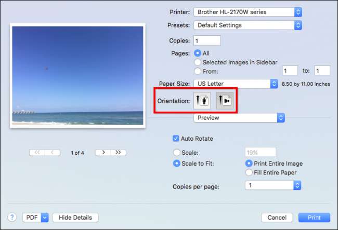The image size is (338, 230).
Task: Click the to page end field
Action: pos(322,71)
